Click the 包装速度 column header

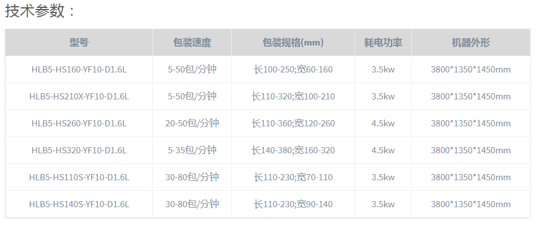(x=192, y=43)
